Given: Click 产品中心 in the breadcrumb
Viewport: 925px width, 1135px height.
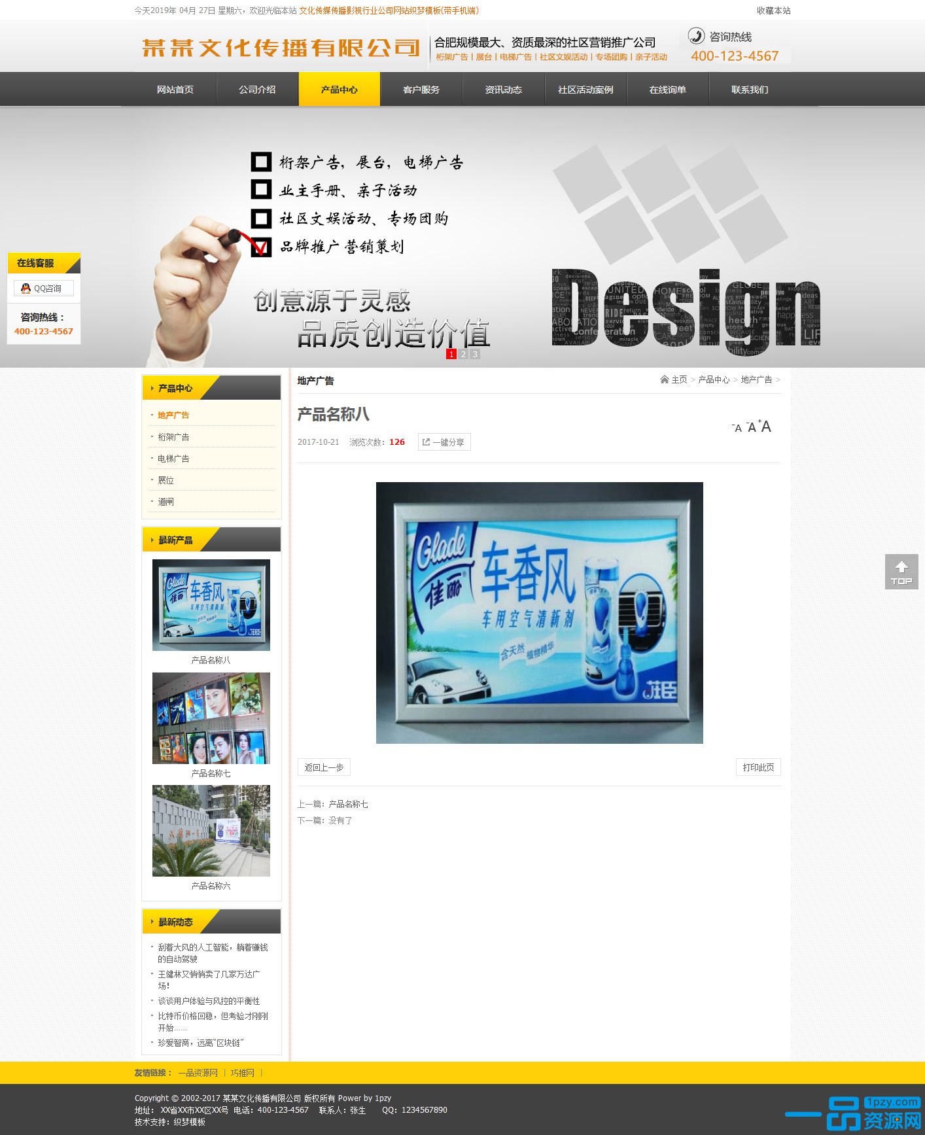Looking at the screenshot, I should (714, 379).
